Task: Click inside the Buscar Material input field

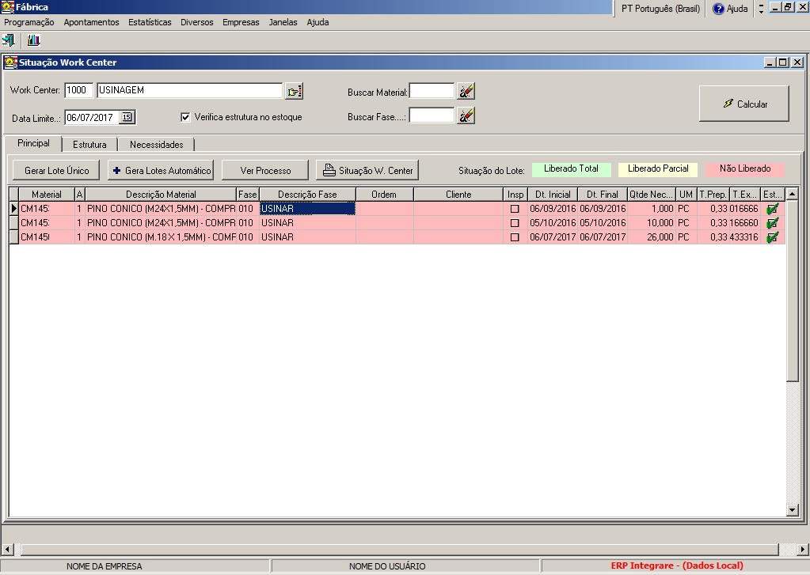Action: [x=432, y=90]
